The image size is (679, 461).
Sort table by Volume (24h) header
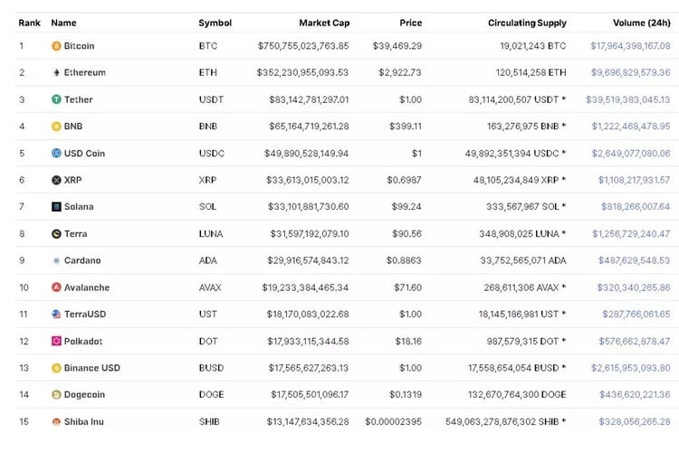coord(642,23)
